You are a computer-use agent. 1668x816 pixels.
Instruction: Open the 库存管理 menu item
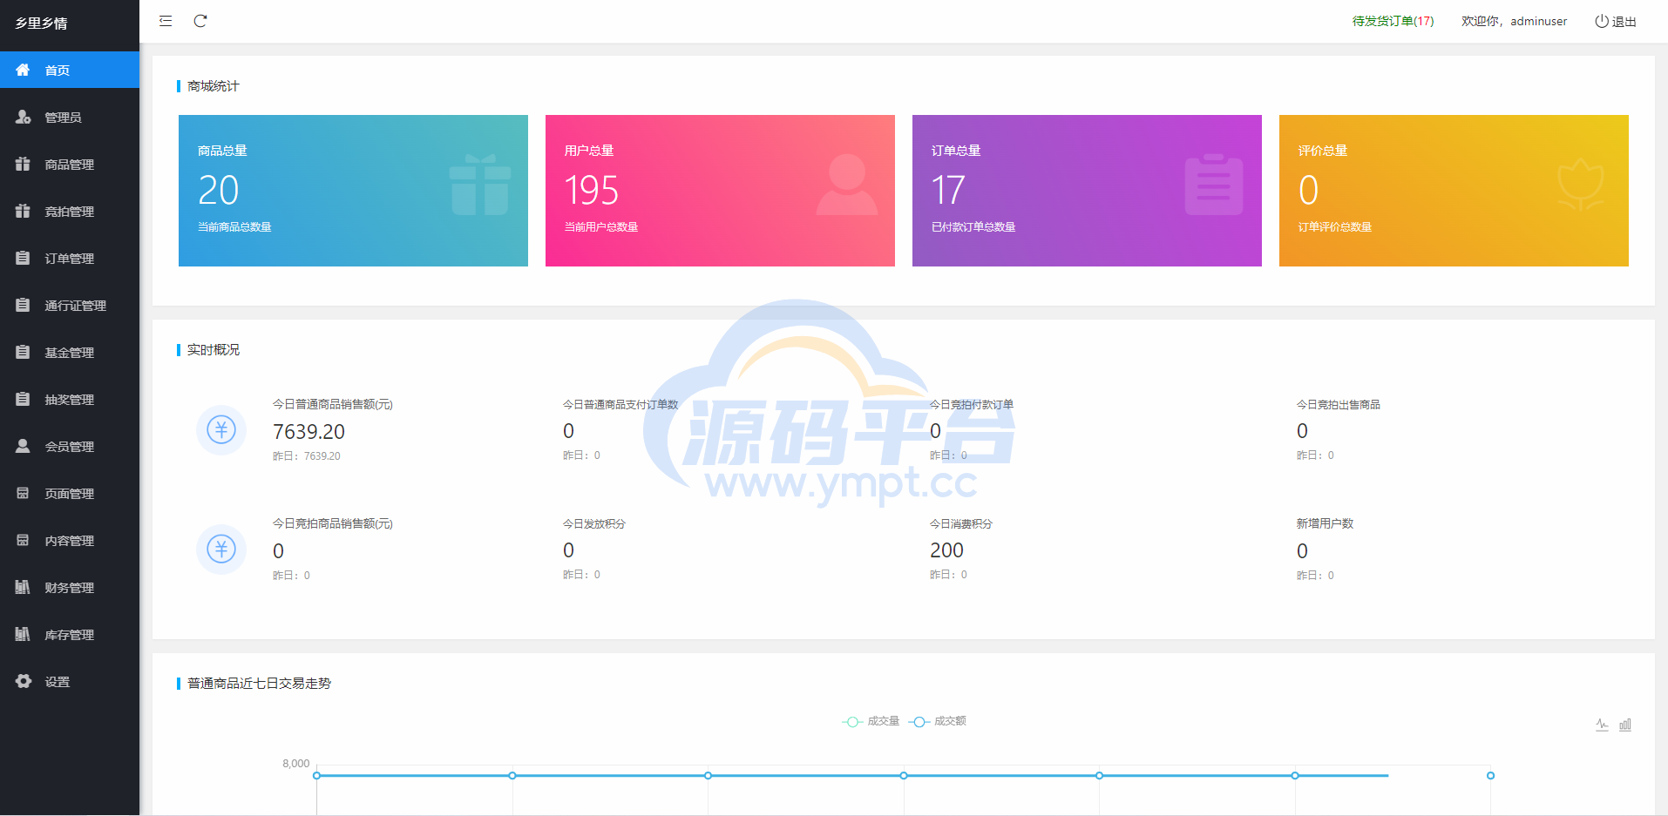click(70, 634)
